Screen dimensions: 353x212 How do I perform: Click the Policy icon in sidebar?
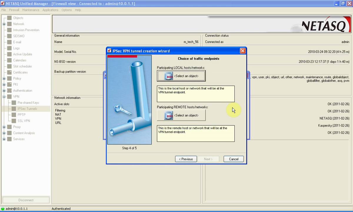[x=9, y=79]
